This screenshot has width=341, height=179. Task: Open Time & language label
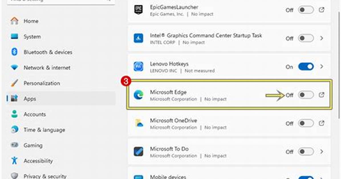tap(44, 130)
